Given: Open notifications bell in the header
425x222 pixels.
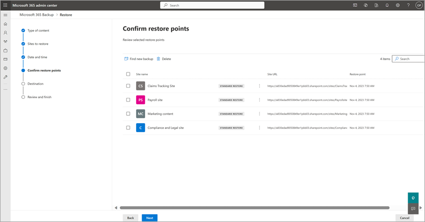Looking at the screenshot, I should pos(387,5).
